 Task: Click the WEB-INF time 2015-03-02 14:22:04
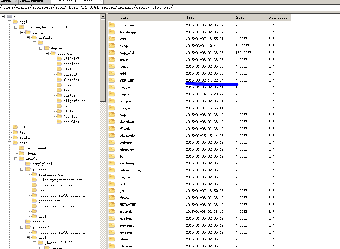coord(205,80)
